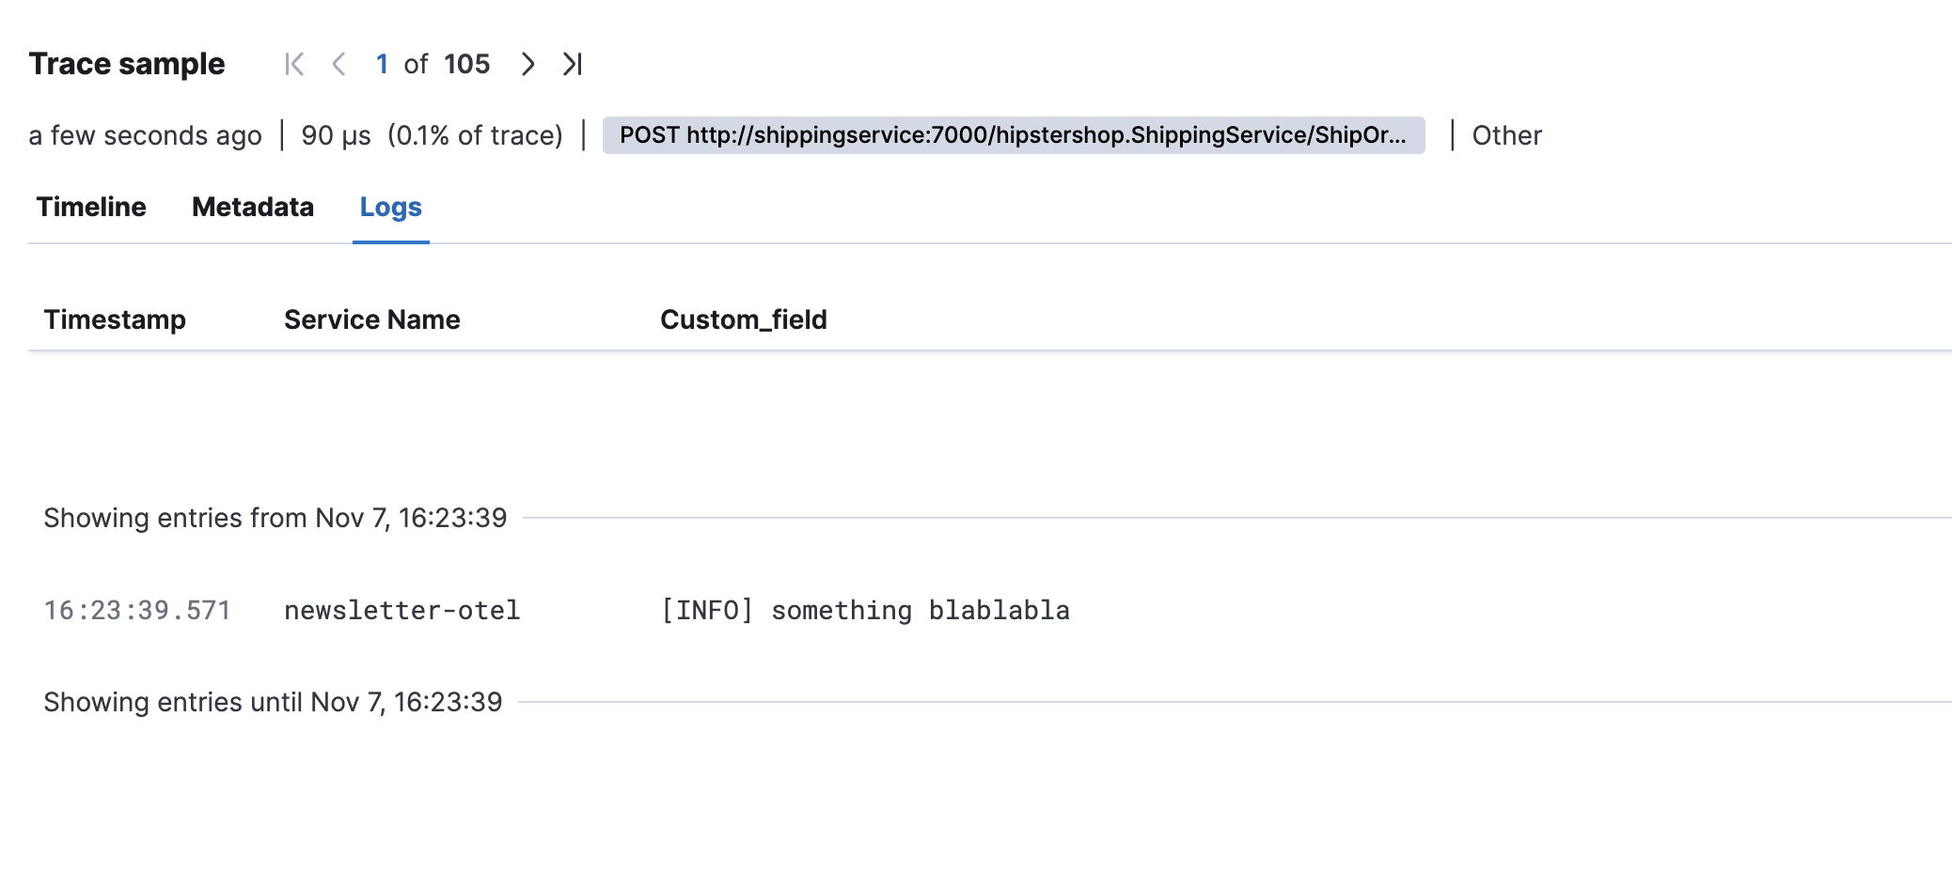1952x872 pixels.
Task: Select the newsletter-otel service name in the log row
Action: pyautogui.click(x=402, y=610)
